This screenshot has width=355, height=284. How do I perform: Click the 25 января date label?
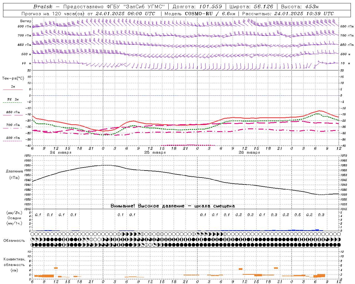coord(155,153)
